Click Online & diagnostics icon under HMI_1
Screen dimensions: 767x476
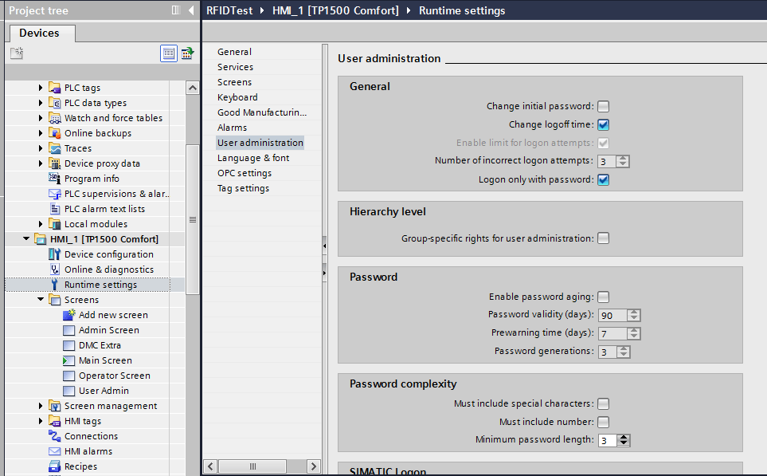click(x=55, y=269)
